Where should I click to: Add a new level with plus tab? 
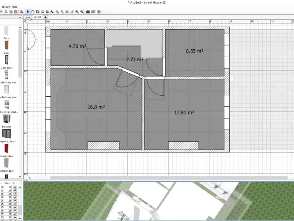point(45,17)
